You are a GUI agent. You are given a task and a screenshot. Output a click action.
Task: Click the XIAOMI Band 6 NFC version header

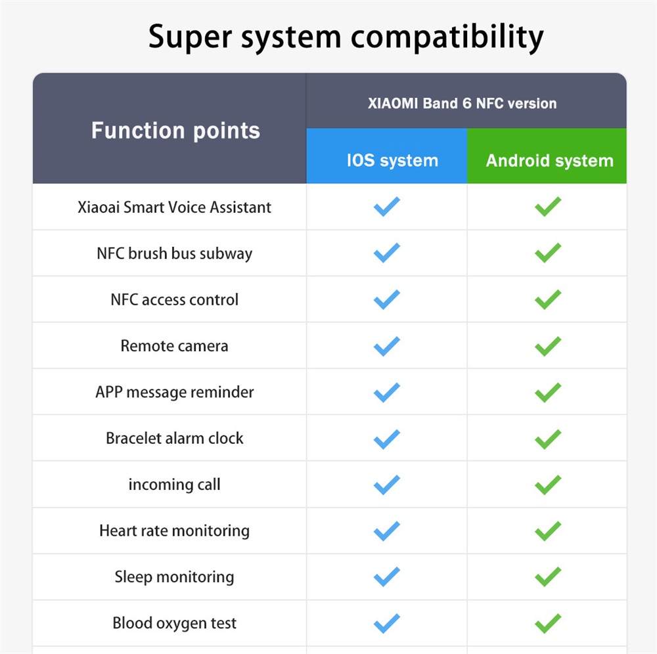pyautogui.click(x=462, y=103)
